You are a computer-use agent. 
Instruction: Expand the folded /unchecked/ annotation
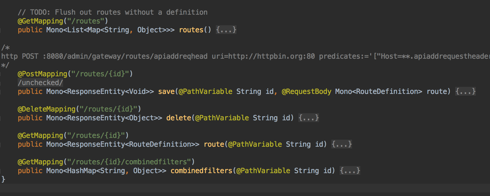40,83
